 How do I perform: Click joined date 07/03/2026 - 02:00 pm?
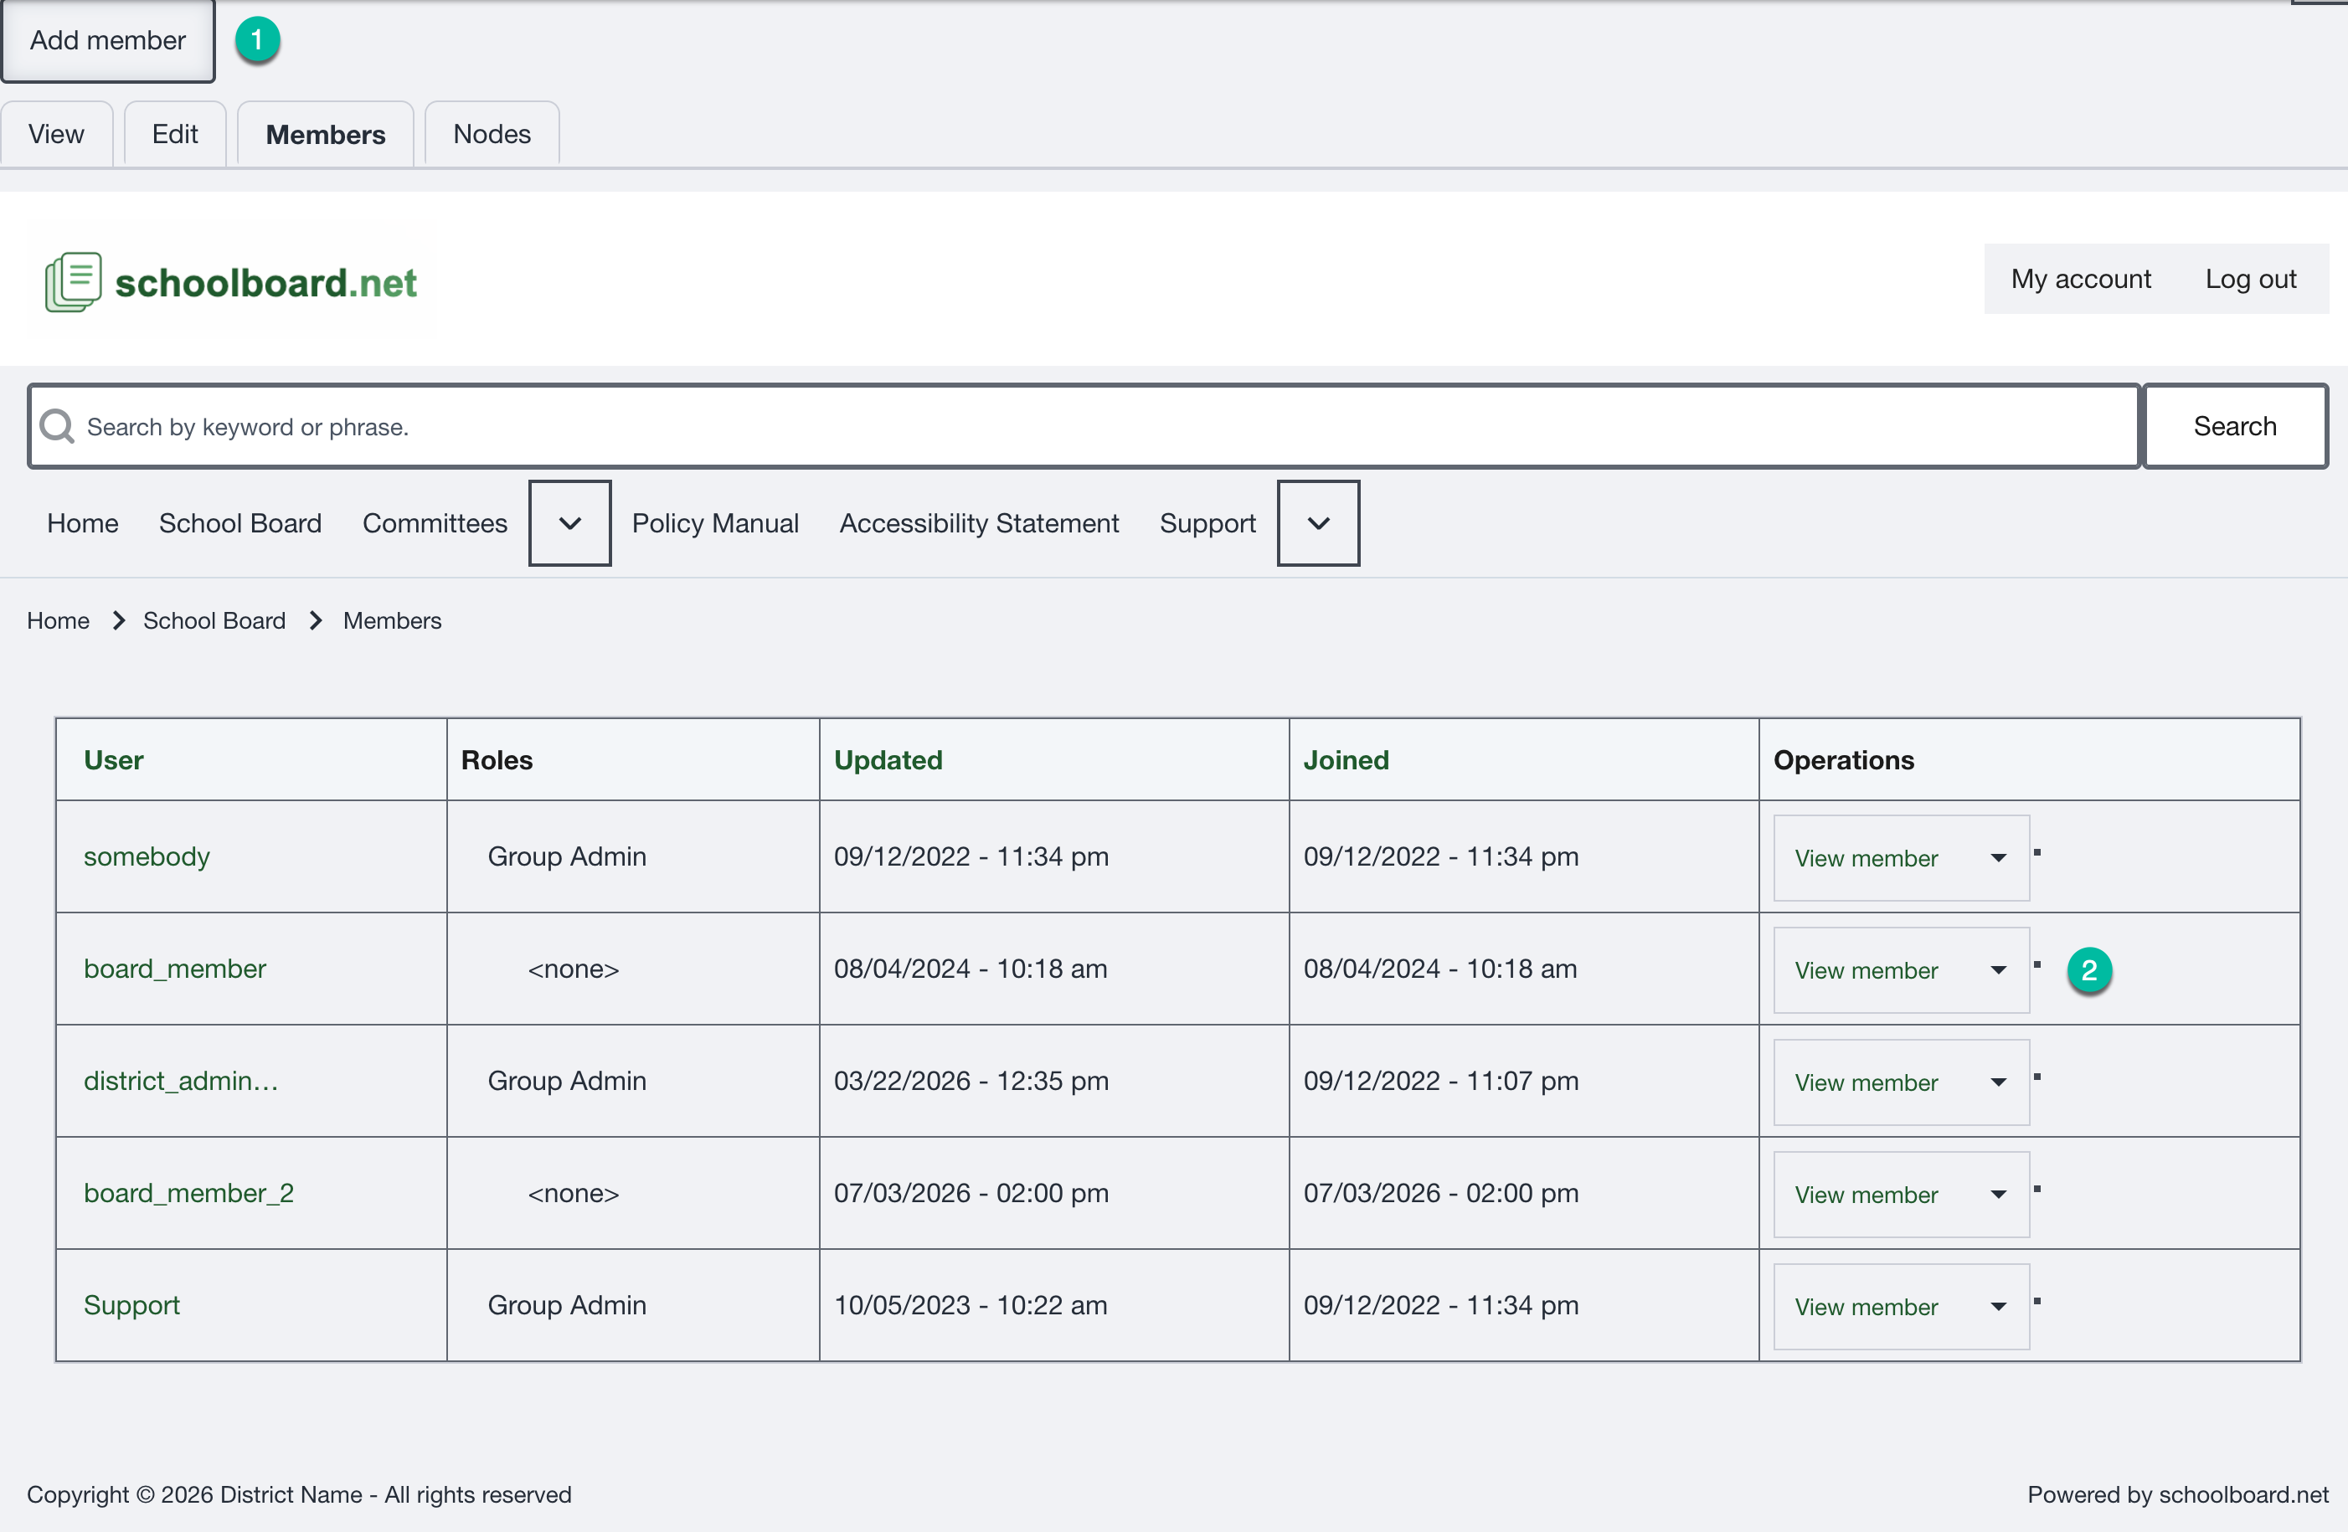pyautogui.click(x=1440, y=1194)
